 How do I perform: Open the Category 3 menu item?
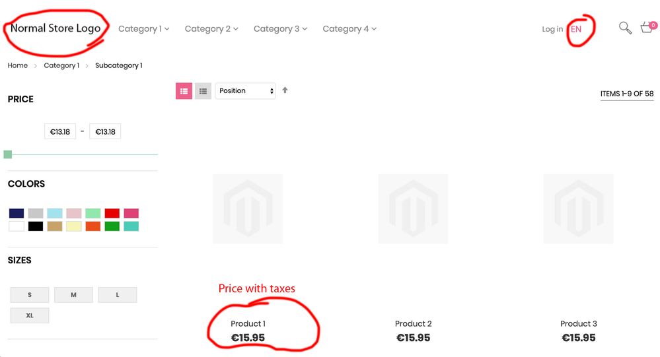280,29
